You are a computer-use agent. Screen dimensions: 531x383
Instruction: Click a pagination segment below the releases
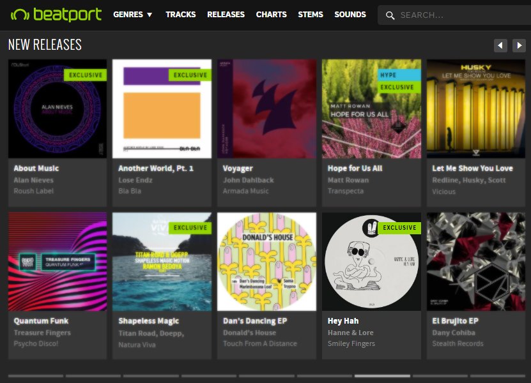(383, 376)
